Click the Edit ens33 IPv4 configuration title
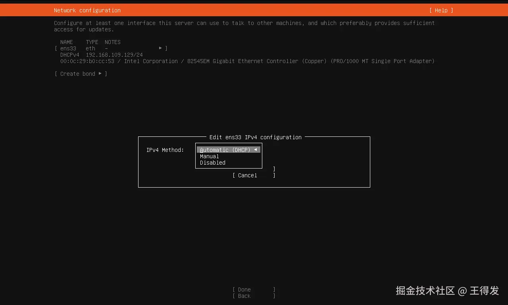Viewport: 508px width, 305px height. tap(256, 137)
